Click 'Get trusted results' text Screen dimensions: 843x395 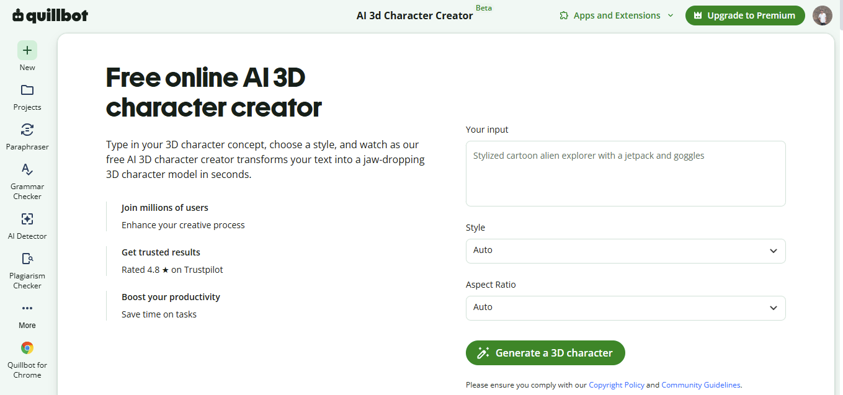tap(161, 252)
